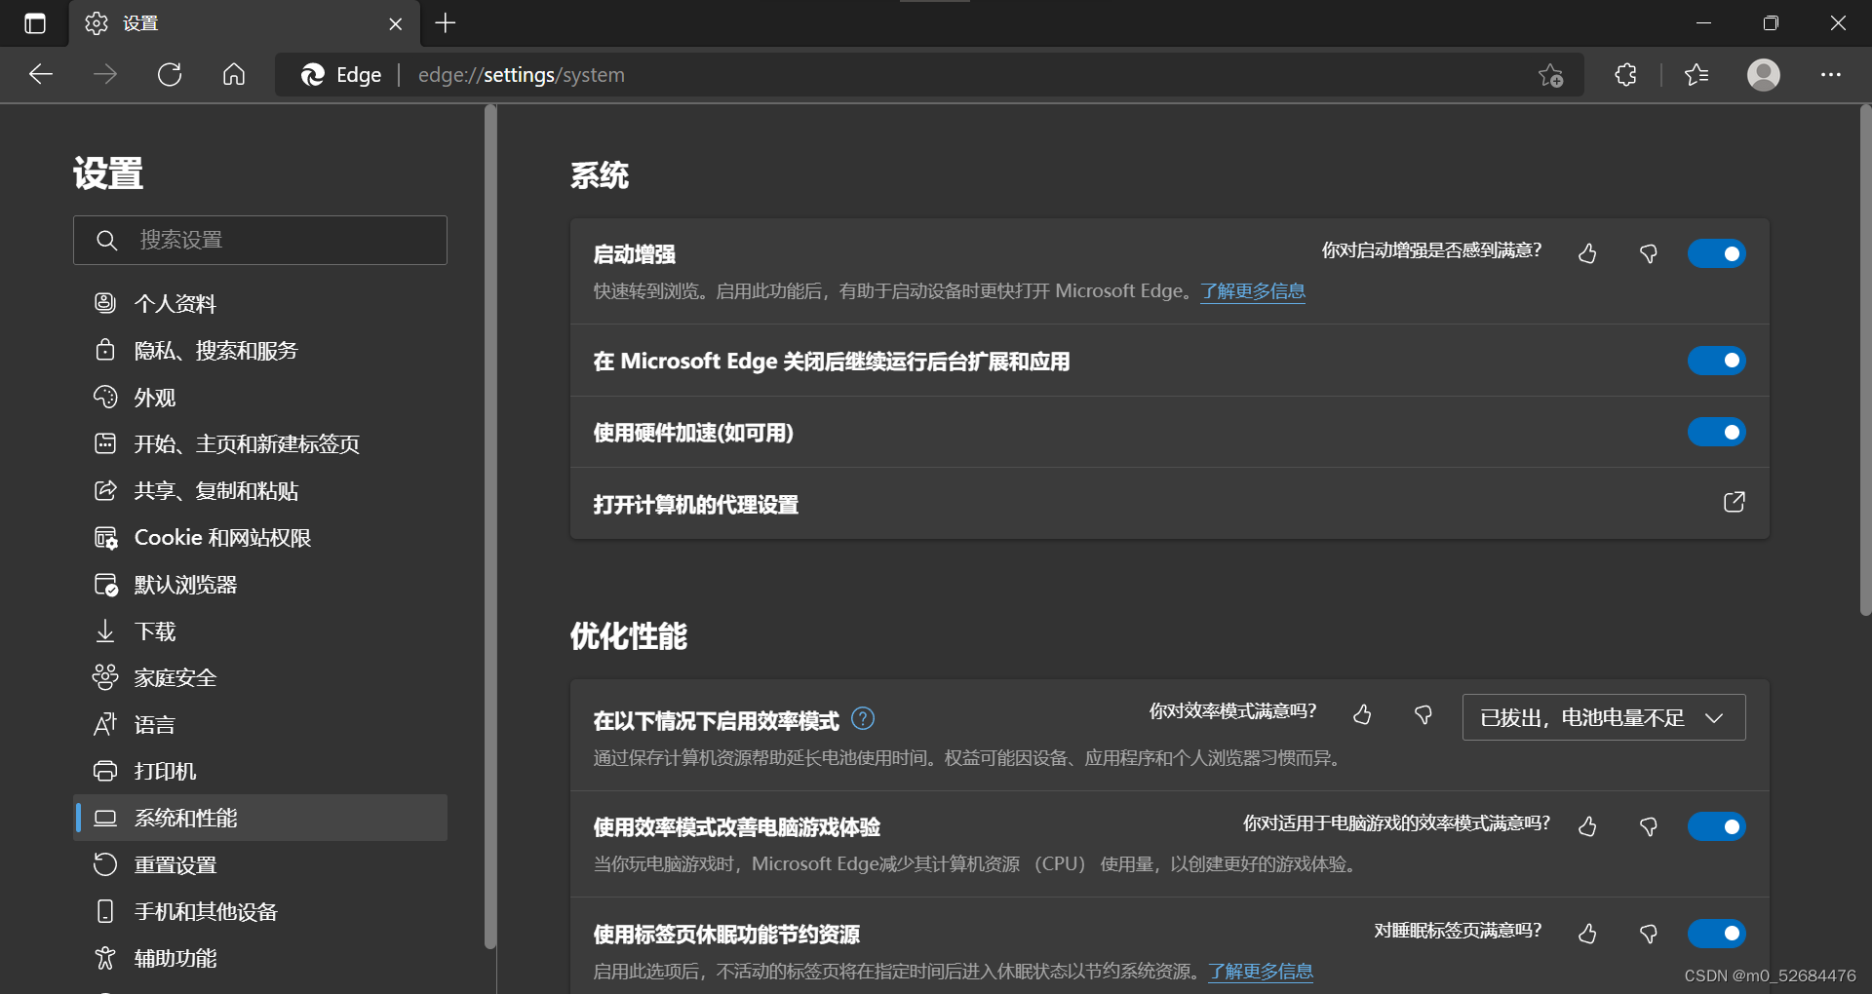Open the computer proxy settings external link
The height and width of the screenshot is (994, 1872).
click(x=1734, y=503)
